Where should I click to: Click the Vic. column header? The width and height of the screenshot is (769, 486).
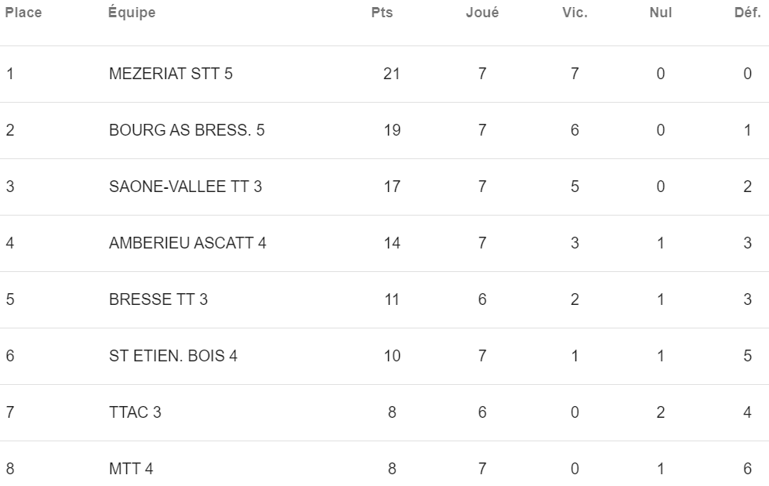click(575, 13)
